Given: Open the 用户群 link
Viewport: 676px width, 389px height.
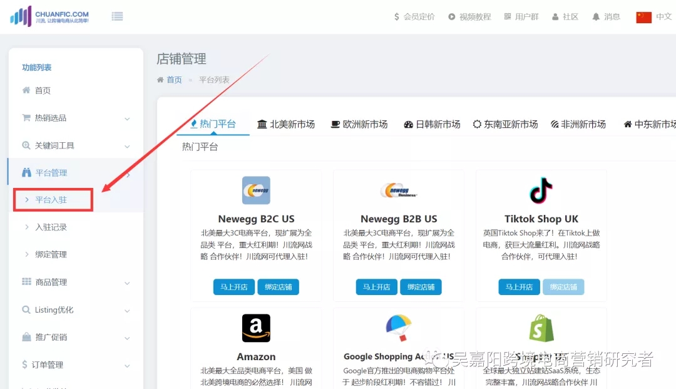Looking at the screenshot, I should [x=527, y=17].
